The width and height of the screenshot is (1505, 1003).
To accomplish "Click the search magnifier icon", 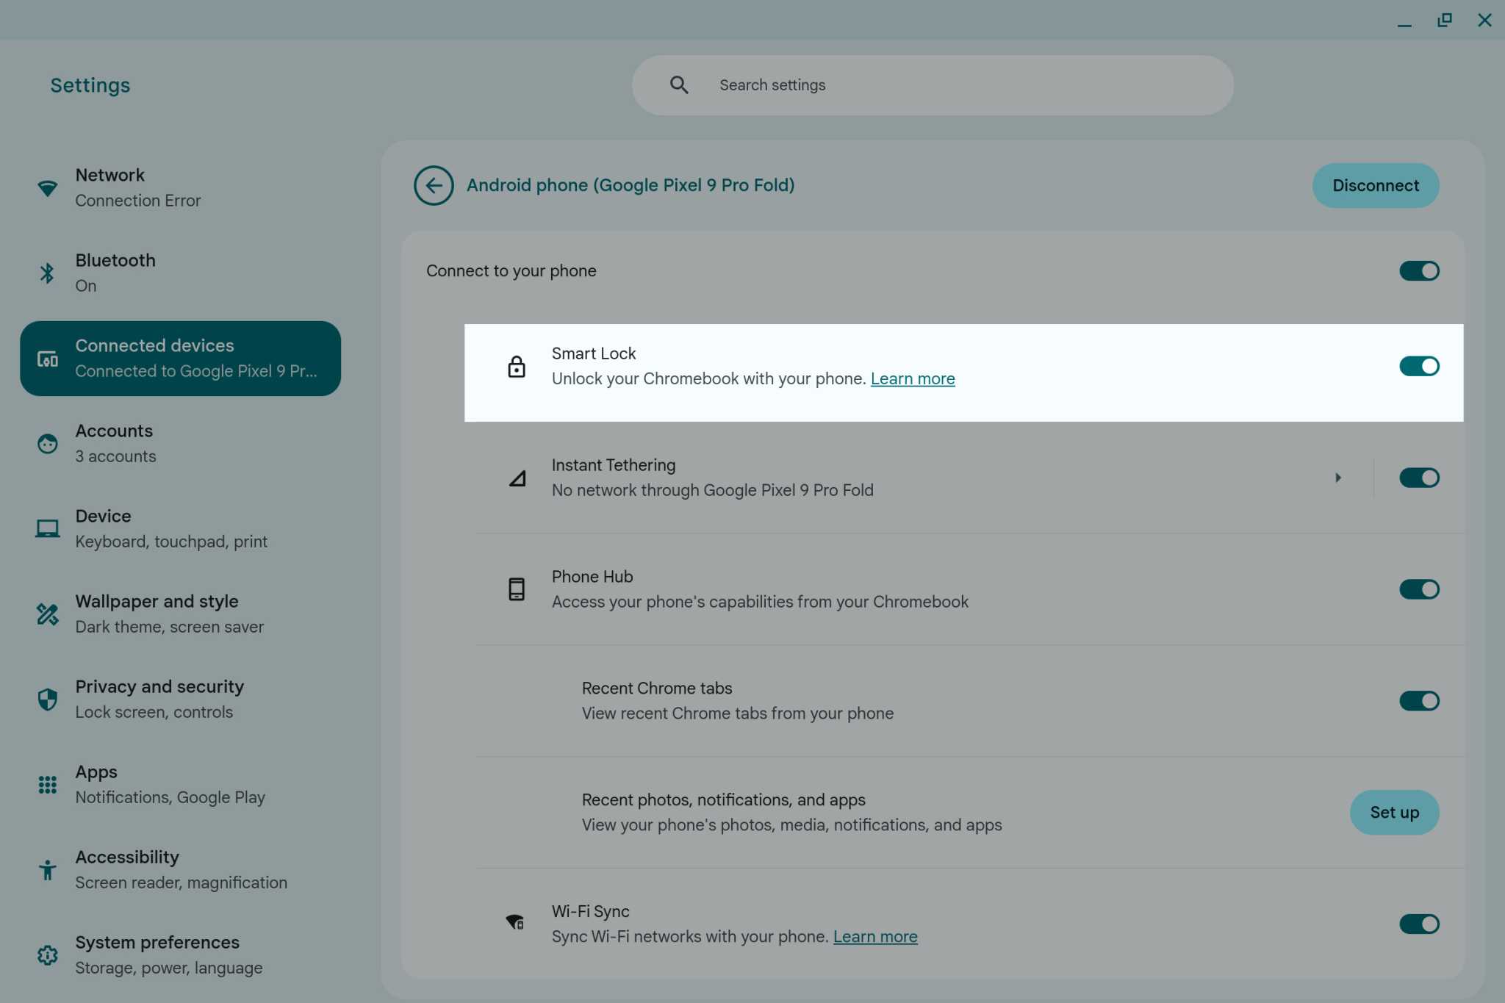I will tap(678, 85).
